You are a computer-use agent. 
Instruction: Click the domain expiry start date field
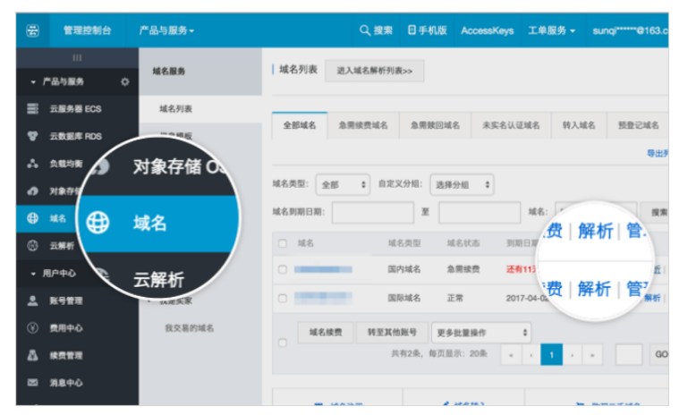373,213
